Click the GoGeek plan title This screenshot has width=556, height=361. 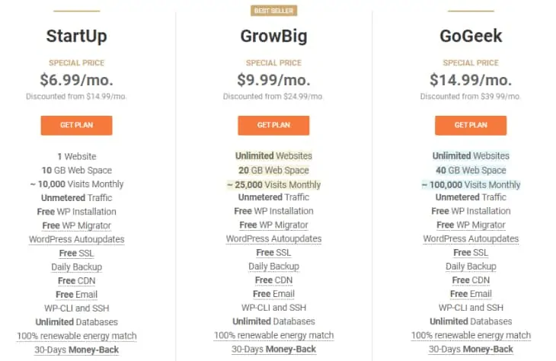(471, 36)
